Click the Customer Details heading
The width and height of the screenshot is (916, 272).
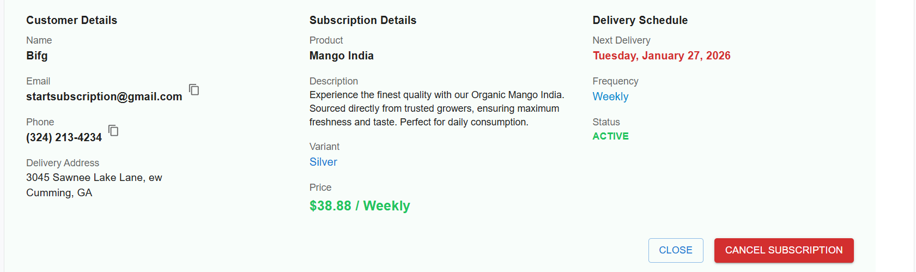coord(71,20)
